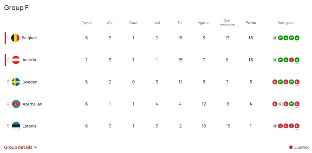Click the Sweden flag icon
The width and height of the screenshot is (312, 153).
point(16,82)
